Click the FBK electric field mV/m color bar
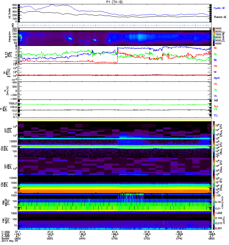Screen dimensions: 229x245 click(214, 202)
